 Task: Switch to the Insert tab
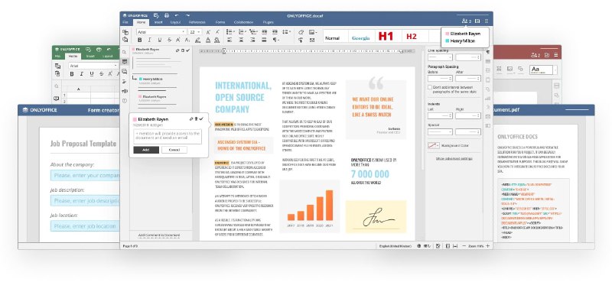pos(158,22)
